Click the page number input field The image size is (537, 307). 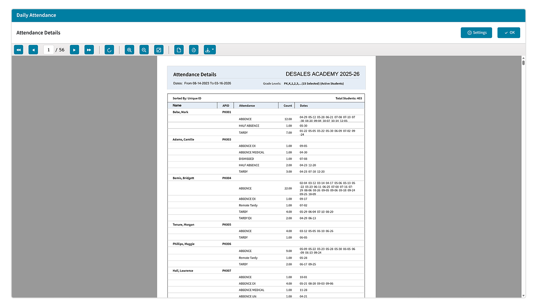pos(49,50)
